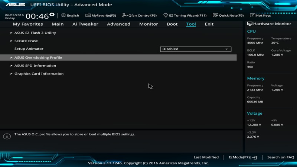The image size is (297, 167).
Task: Open Quick Note(F9) notepad icon
Action: [215, 16]
